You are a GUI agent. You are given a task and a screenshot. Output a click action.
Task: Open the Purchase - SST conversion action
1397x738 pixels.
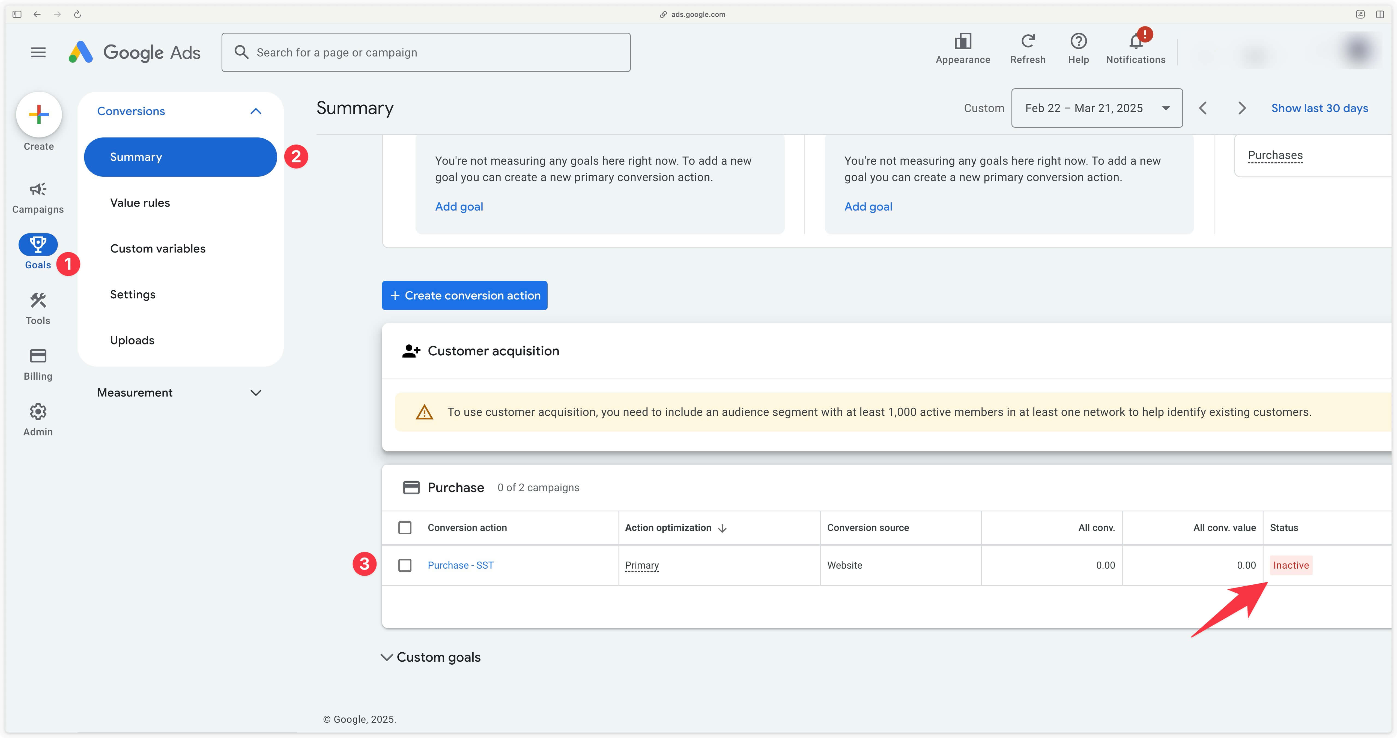460,565
